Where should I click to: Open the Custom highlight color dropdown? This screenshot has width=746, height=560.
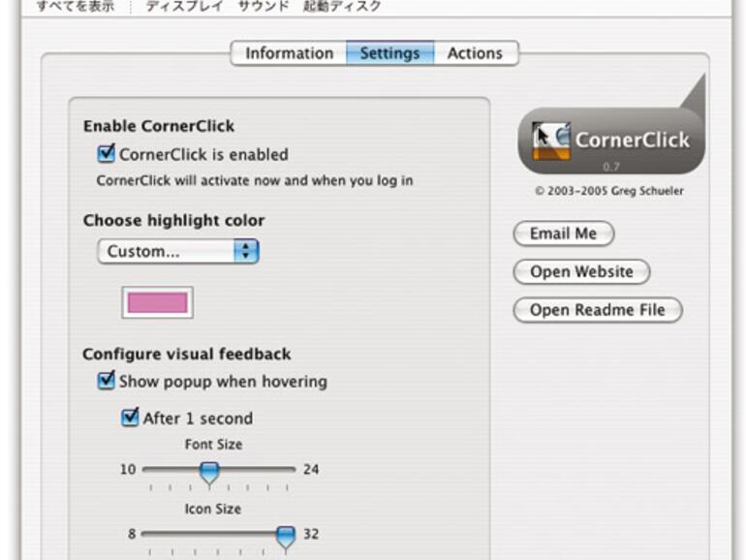click(178, 252)
